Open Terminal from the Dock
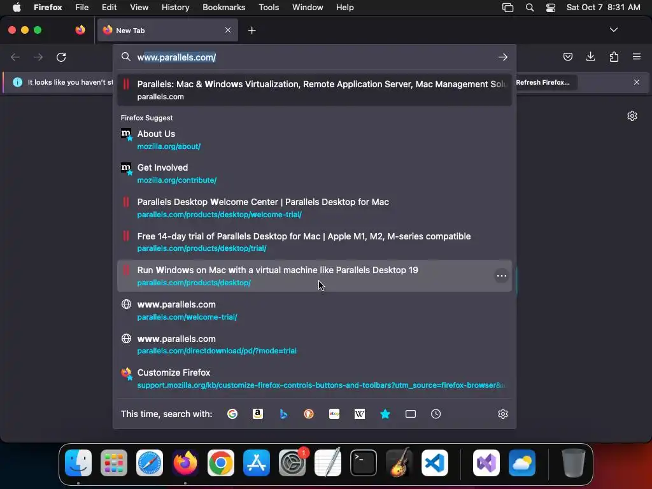 [x=364, y=462]
